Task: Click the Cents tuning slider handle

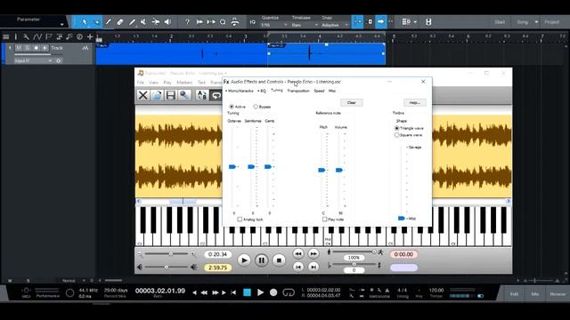Action: 268,166
